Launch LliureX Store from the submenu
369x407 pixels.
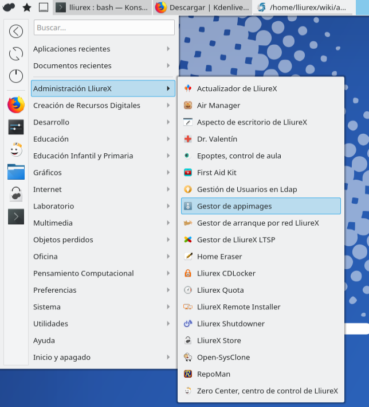click(x=261, y=340)
